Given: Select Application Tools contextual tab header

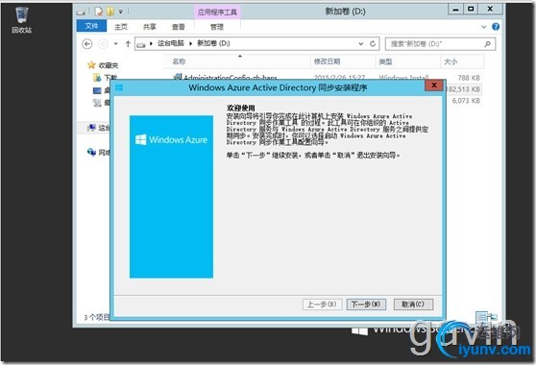Looking at the screenshot, I should pos(217,12).
